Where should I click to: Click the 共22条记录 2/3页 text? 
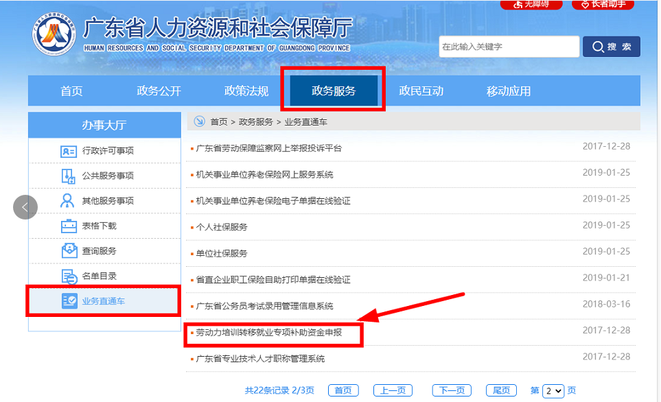279,390
